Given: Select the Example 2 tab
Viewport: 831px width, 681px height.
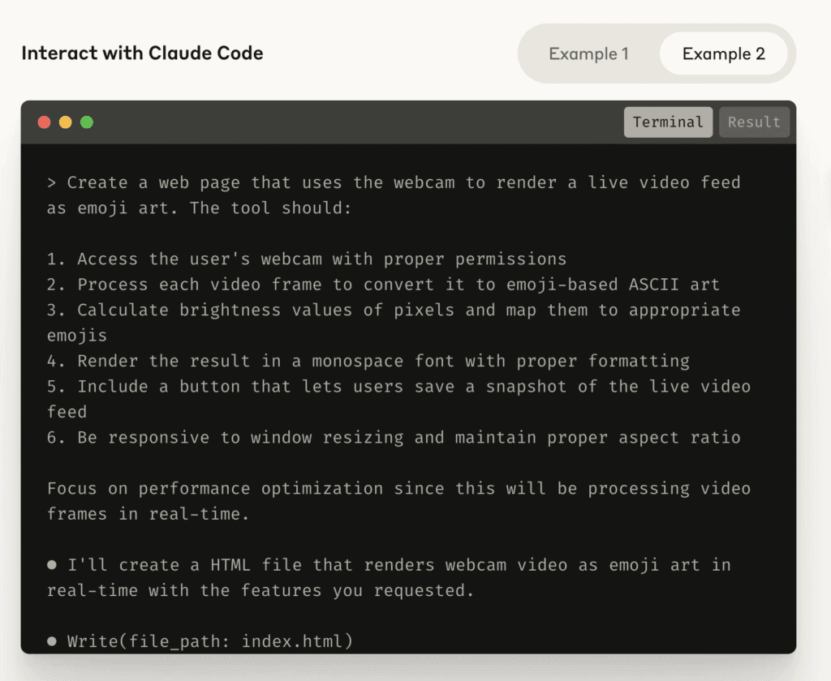Looking at the screenshot, I should [723, 54].
